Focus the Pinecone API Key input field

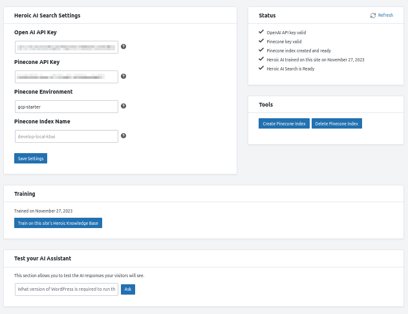(x=66, y=77)
